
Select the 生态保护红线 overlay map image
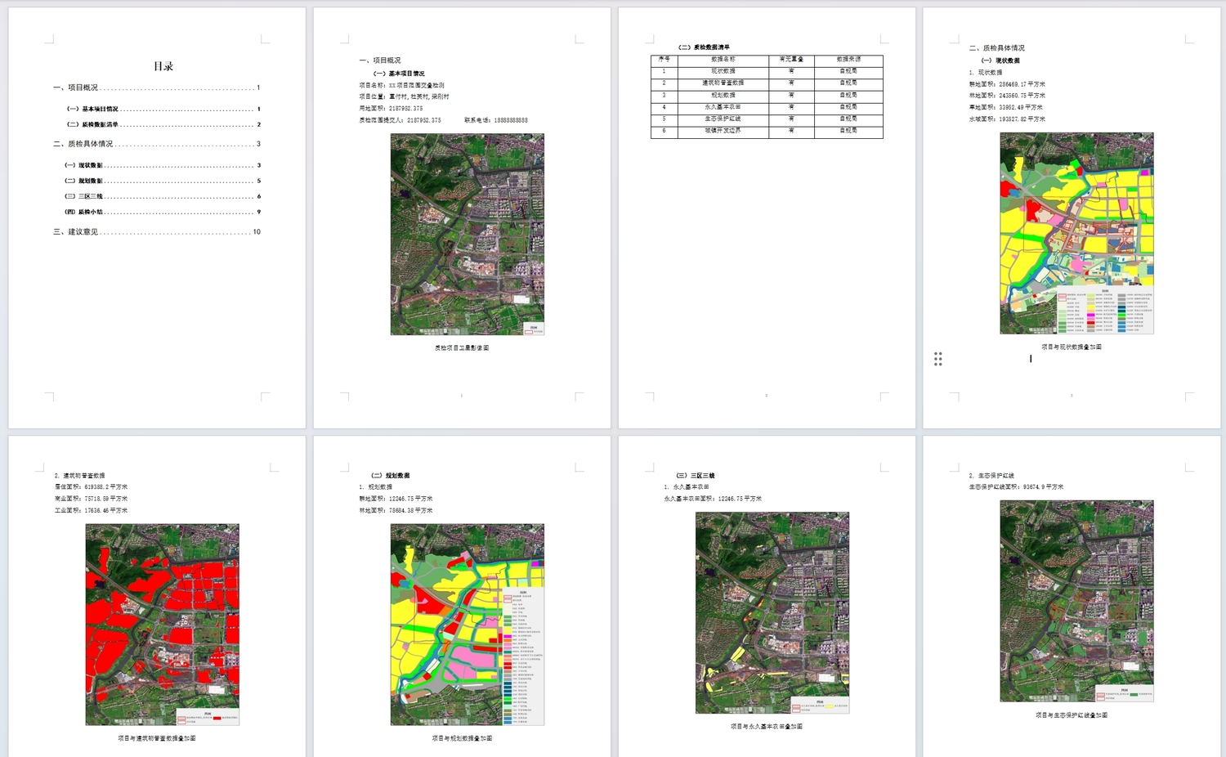tap(1076, 601)
